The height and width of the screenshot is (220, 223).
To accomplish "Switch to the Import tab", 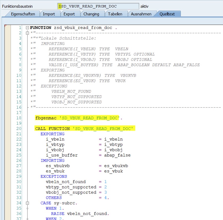I will pos(49,14).
